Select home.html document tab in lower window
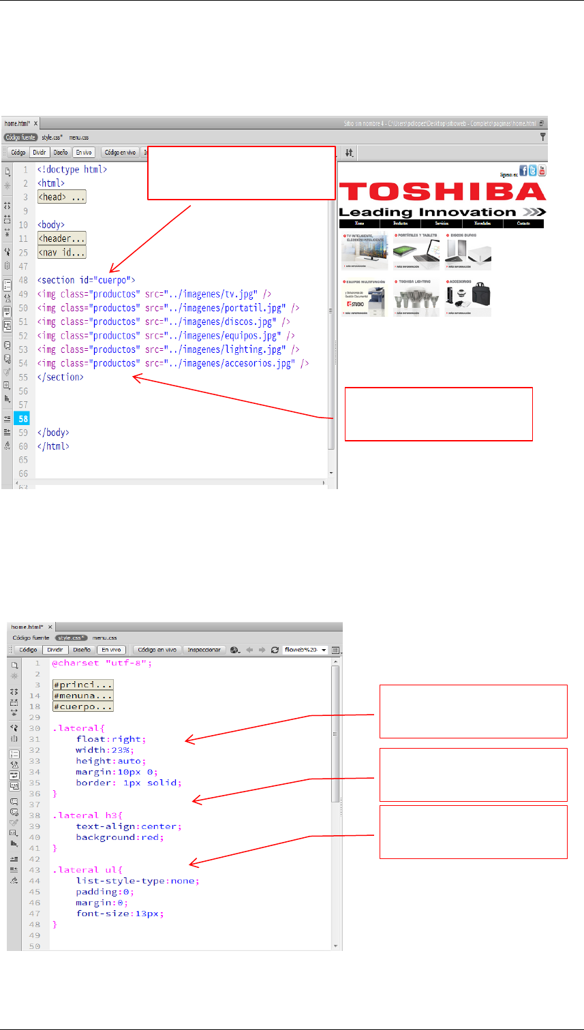The height and width of the screenshot is (1030, 584). (27, 626)
